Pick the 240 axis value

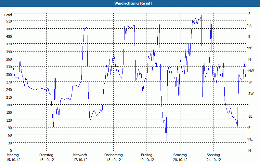click(9, 90)
